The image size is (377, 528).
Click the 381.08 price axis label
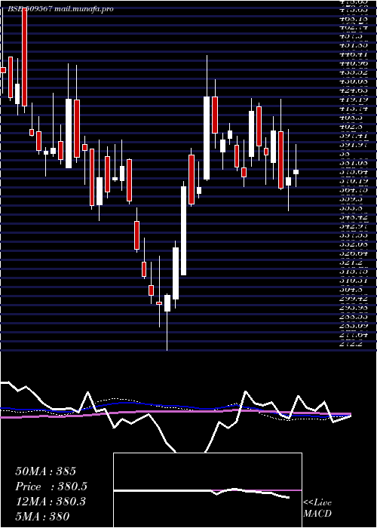pyautogui.click(x=354, y=163)
